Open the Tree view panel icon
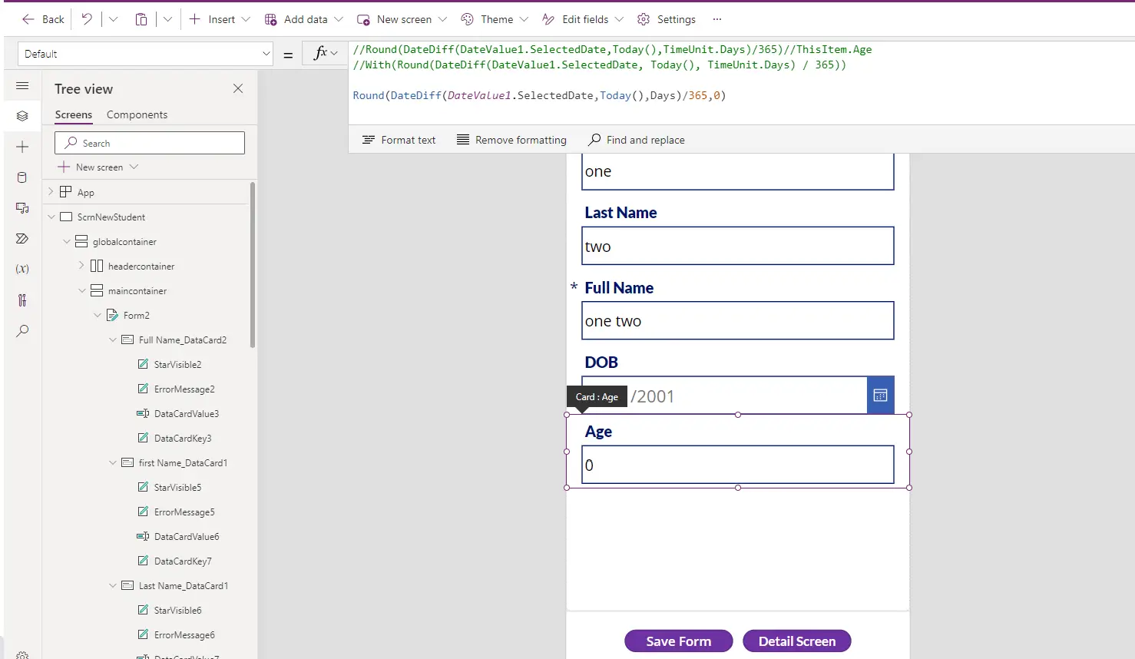Screen dimensions: 1135x659 tap(22, 115)
